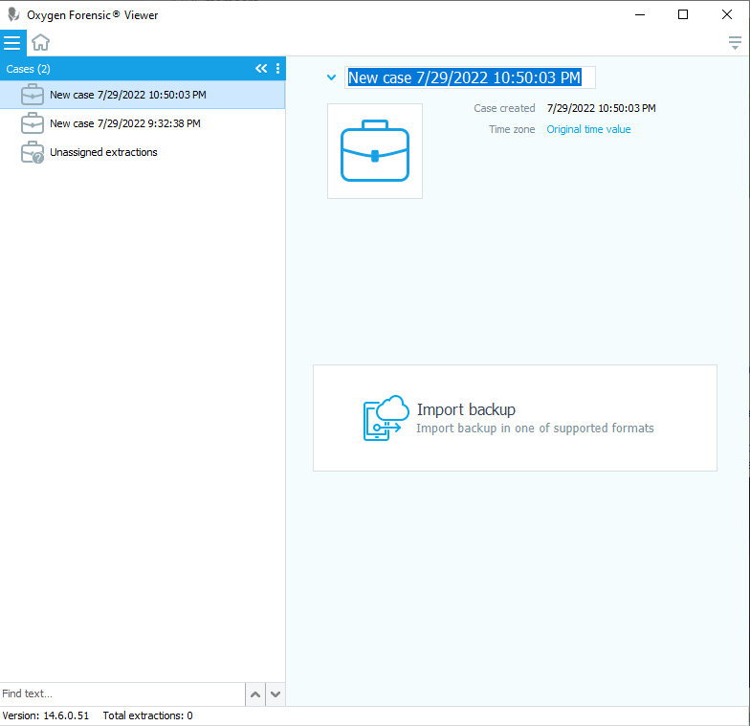Click the Unassigned extractions briefcase icon
Viewport: 750px width, 726px height.
(x=33, y=153)
